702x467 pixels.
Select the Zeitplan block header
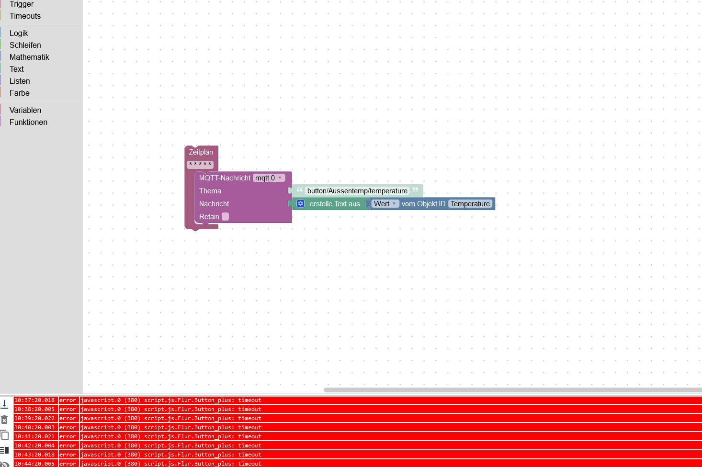tap(201, 152)
